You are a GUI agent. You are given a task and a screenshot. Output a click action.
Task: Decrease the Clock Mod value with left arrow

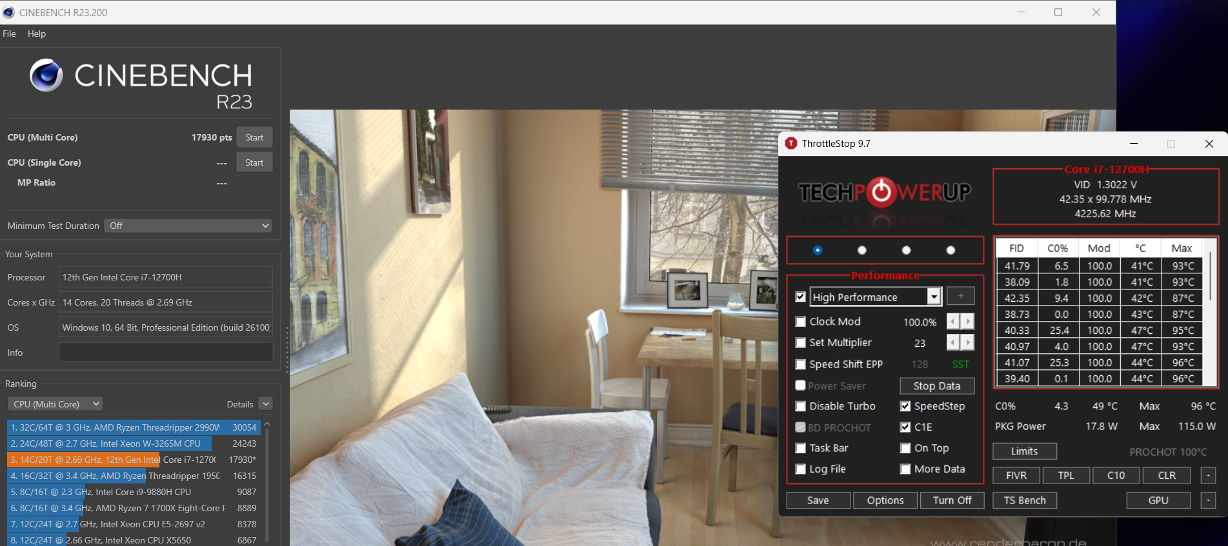coord(953,322)
